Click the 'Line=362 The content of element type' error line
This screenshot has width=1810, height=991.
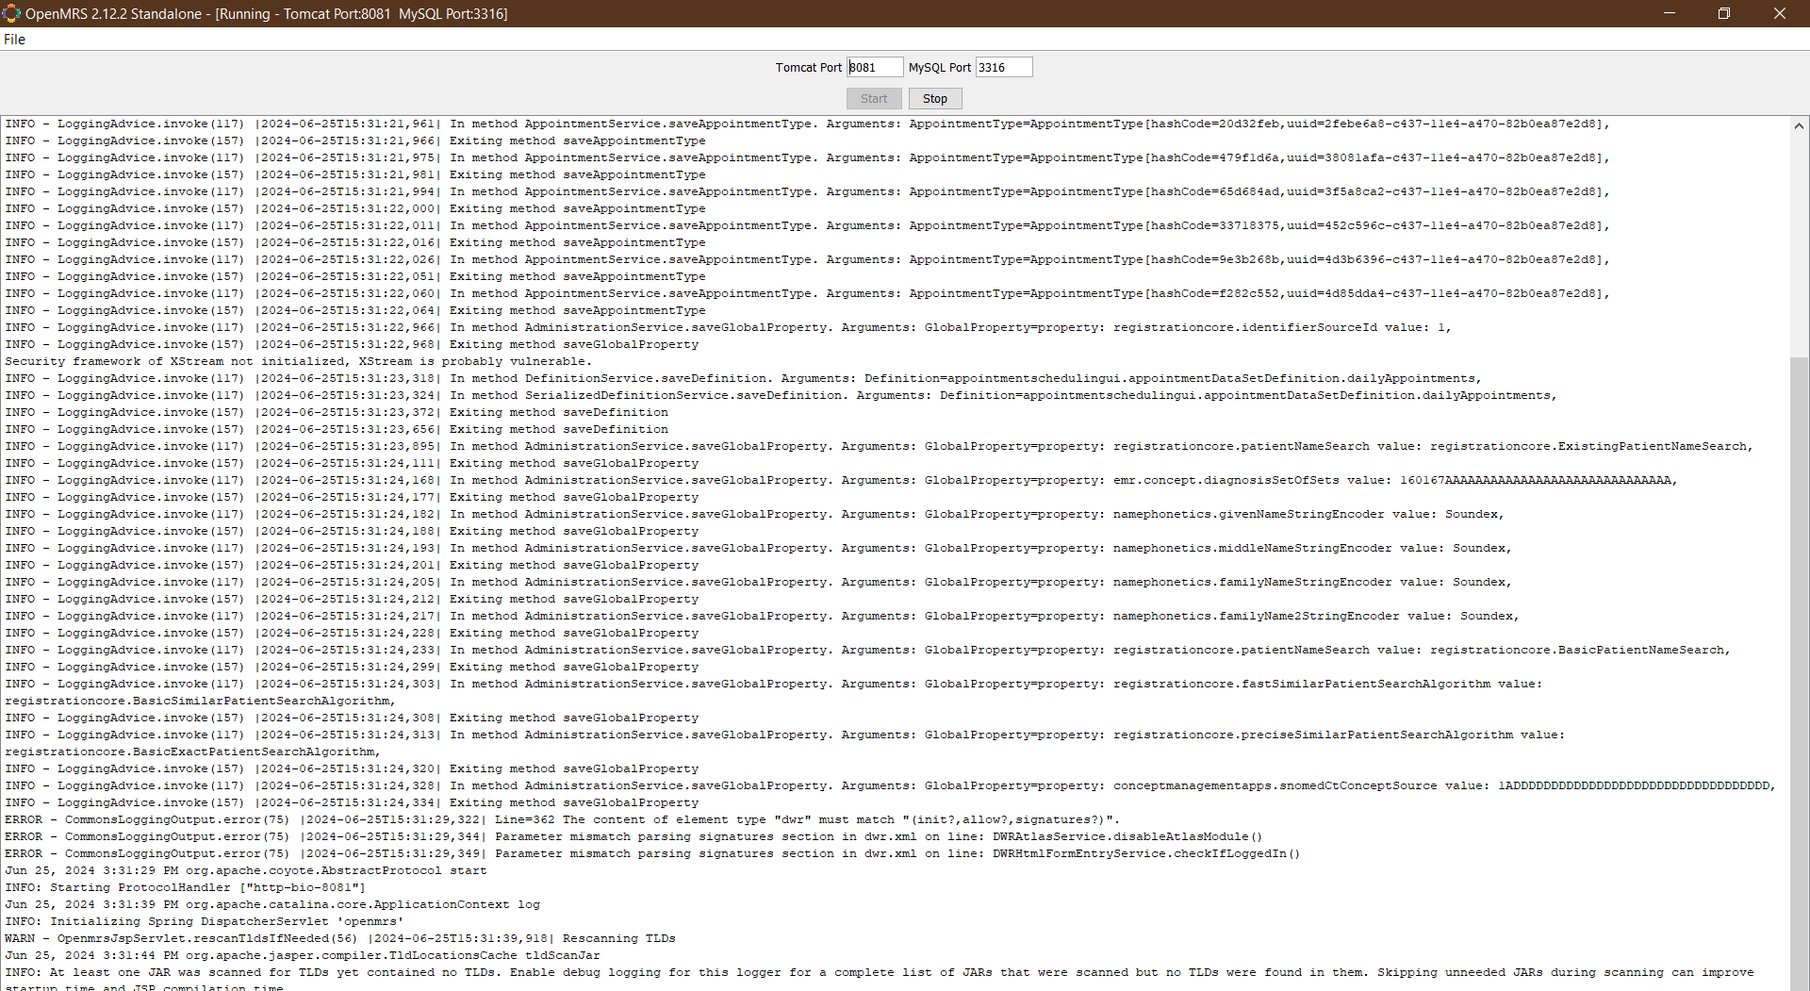tap(563, 820)
